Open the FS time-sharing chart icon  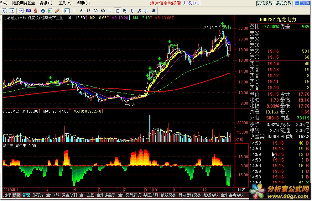click(67, 11)
